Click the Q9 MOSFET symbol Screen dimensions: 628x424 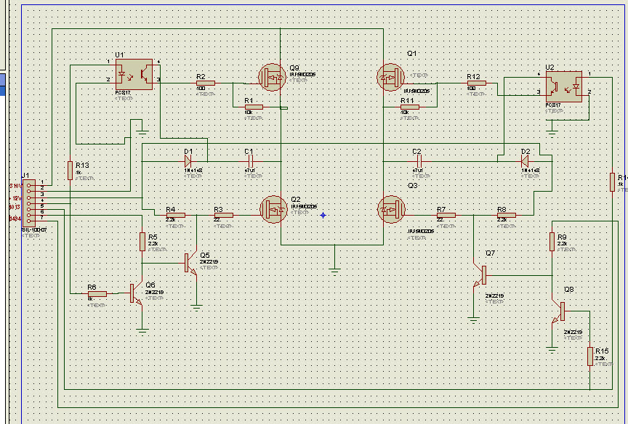point(273,77)
